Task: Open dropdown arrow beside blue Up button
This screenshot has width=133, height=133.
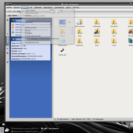Action: [x=20, y=13]
